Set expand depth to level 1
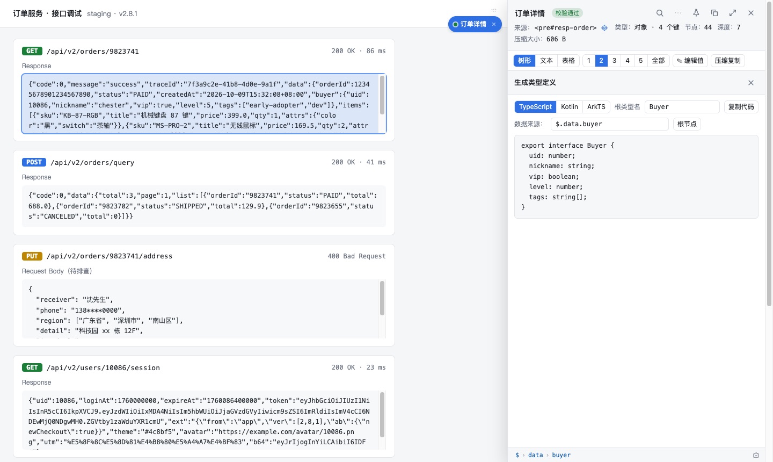The image size is (773, 462). pos(589,61)
